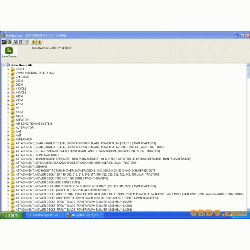Click the John Deere AG root computer icon
Screen dimensions: 250x250
click(8, 65)
